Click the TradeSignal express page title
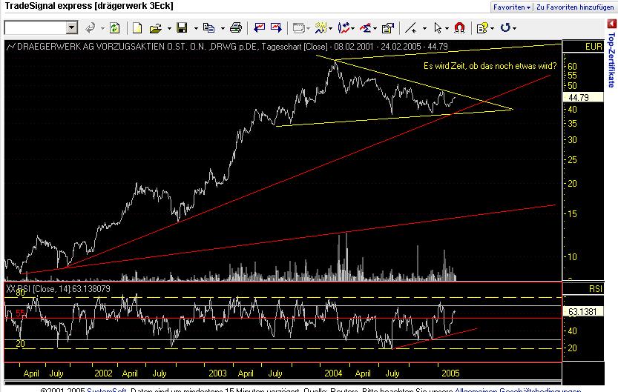 89,6
